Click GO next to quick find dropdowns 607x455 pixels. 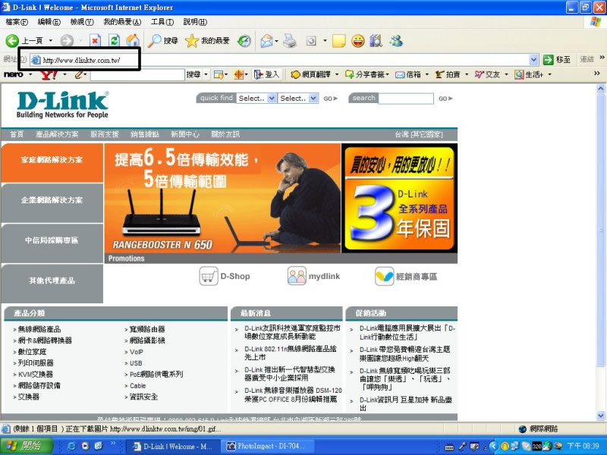pyautogui.click(x=330, y=99)
